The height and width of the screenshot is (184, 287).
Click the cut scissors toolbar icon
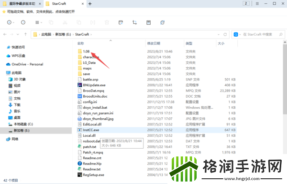(65, 22)
